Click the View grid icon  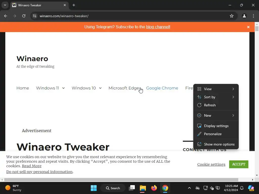click(x=199, y=89)
